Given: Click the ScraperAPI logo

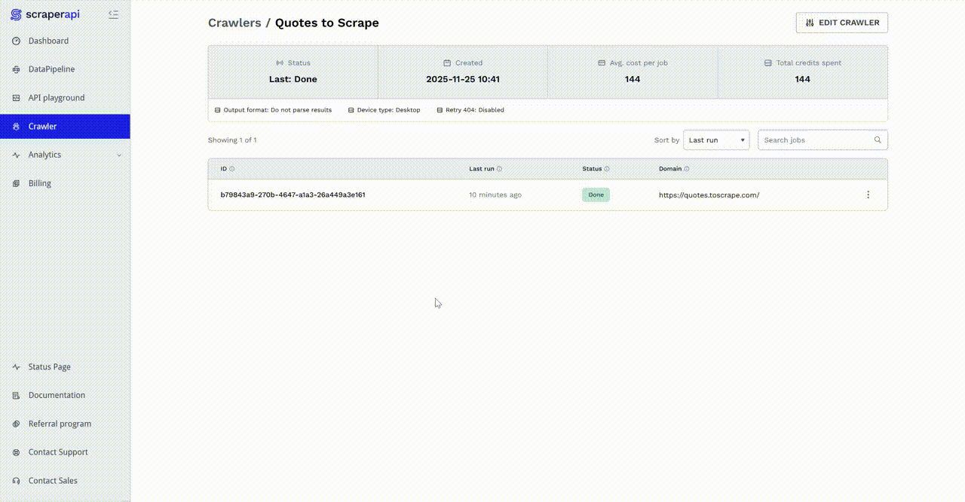Looking at the screenshot, I should (x=44, y=14).
